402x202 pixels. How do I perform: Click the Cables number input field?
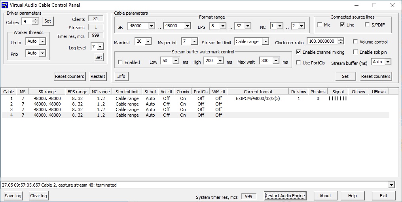click(27, 21)
